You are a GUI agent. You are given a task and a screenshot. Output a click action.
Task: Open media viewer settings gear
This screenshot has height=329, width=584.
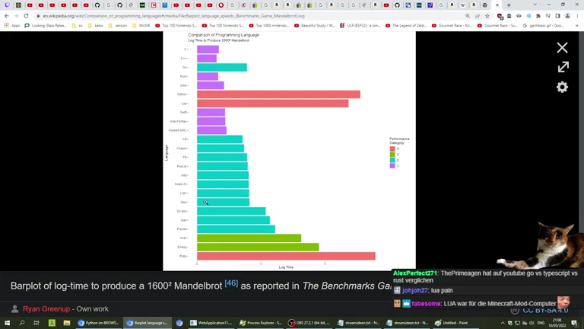pyautogui.click(x=562, y=87)
